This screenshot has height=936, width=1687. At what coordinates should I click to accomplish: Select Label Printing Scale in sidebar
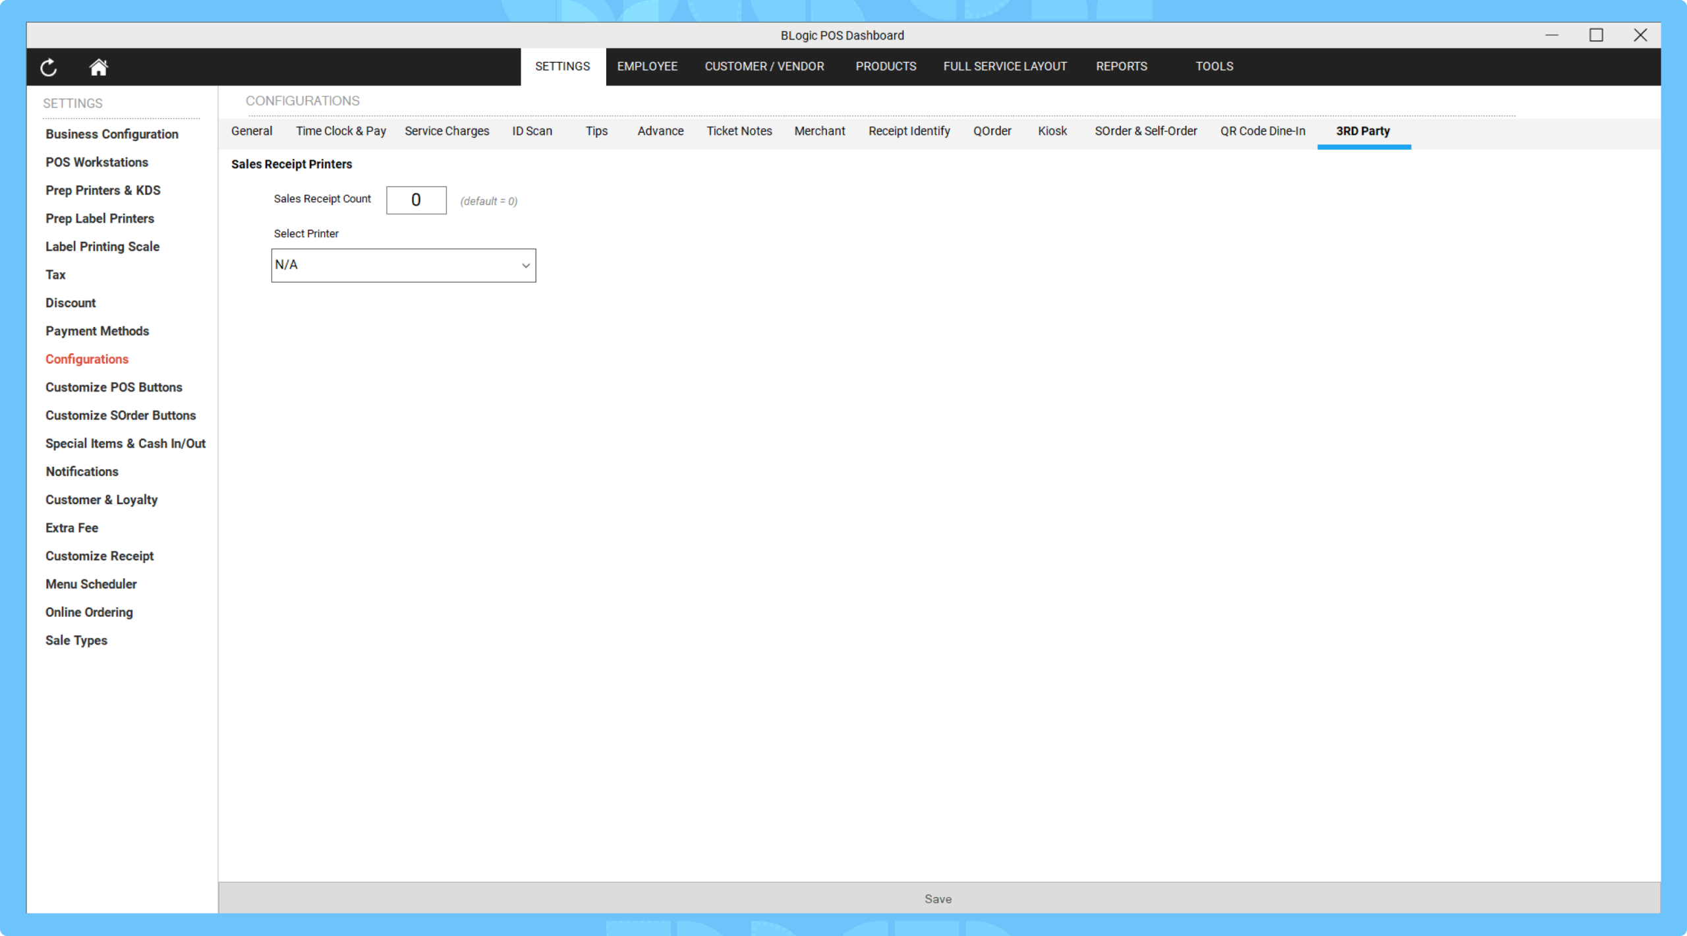[x=102, y=247]
